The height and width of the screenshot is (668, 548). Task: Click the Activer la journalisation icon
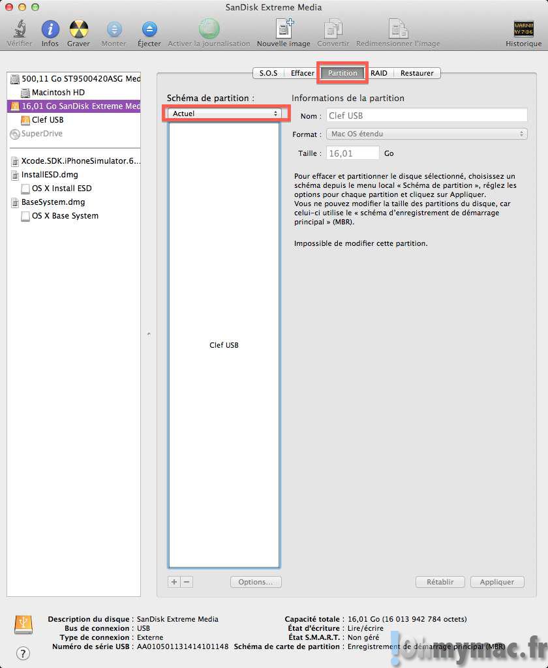click(209, 29)
